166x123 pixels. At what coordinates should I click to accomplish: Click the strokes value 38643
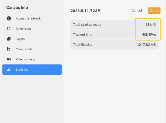pos(151,25)
